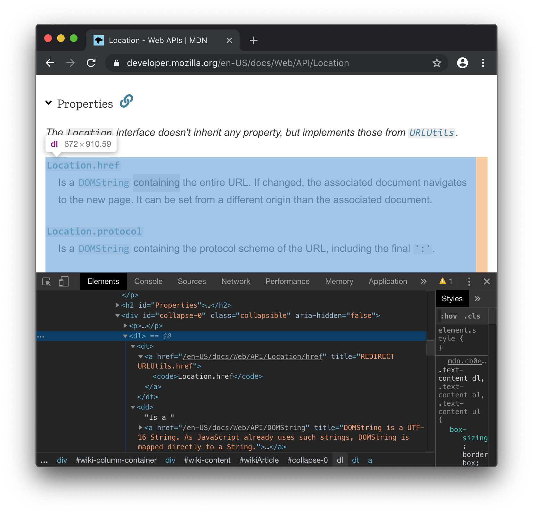Viewport: 533px width, 514px height.
Task: Select the dl breadcrumb item
Action: pos(340,460)
